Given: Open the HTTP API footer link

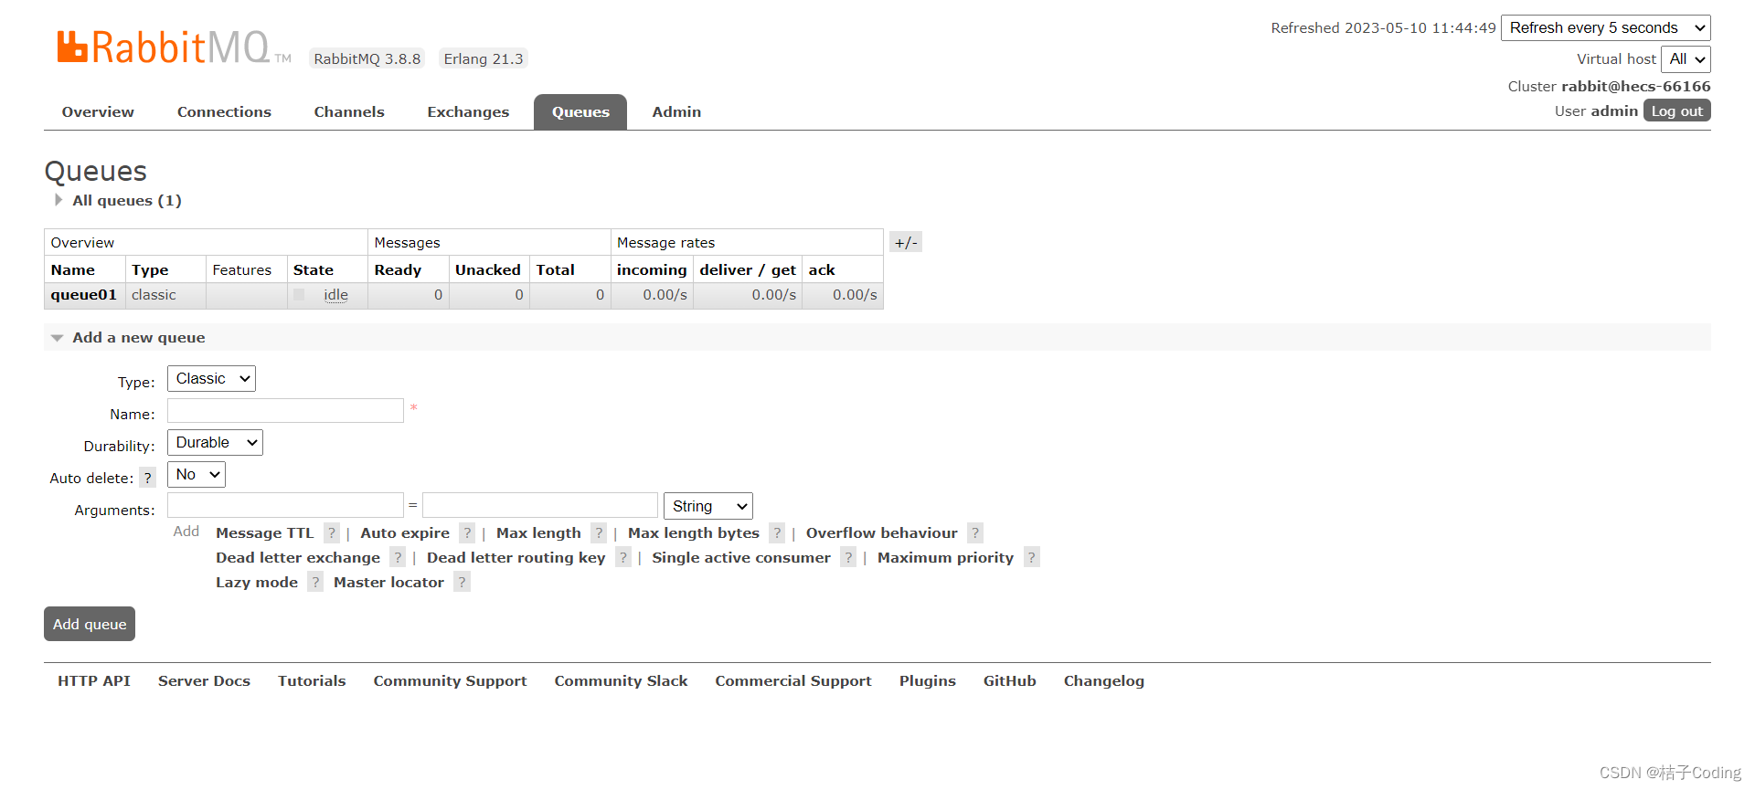Looking at the screenshot, I should pyautogui.click(x=94, y=681).
